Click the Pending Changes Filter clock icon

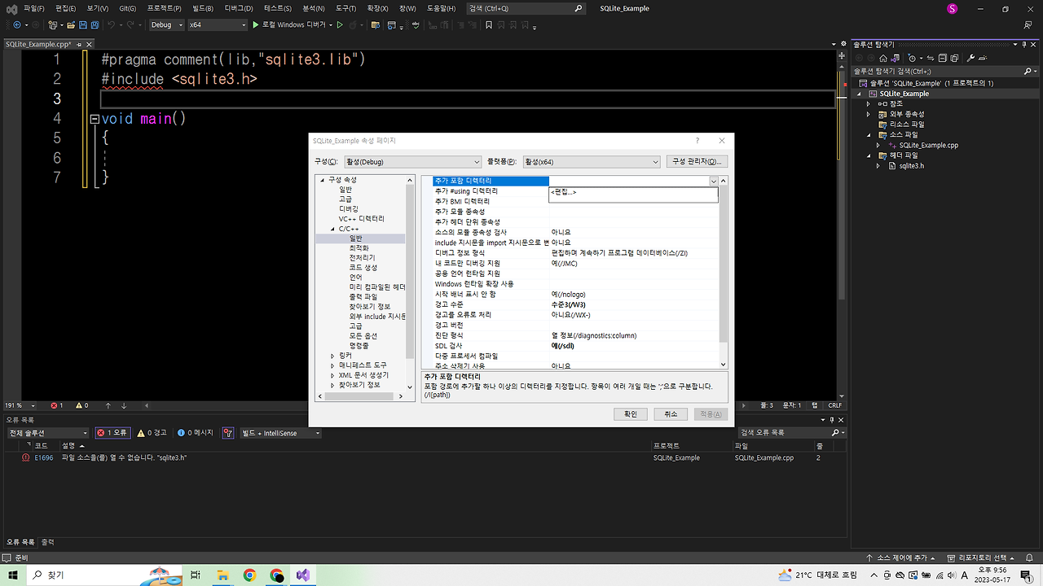(x=913, y=59)
